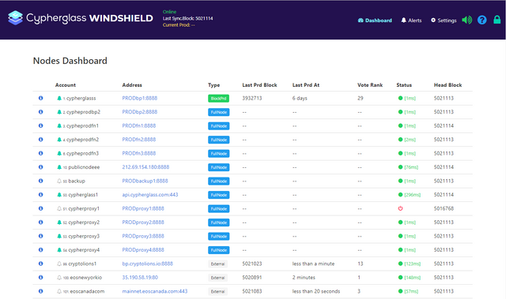Click the red power status icon for cypherproxy1
The height and width of the screenshot is (299, 506).
point(400,208)
